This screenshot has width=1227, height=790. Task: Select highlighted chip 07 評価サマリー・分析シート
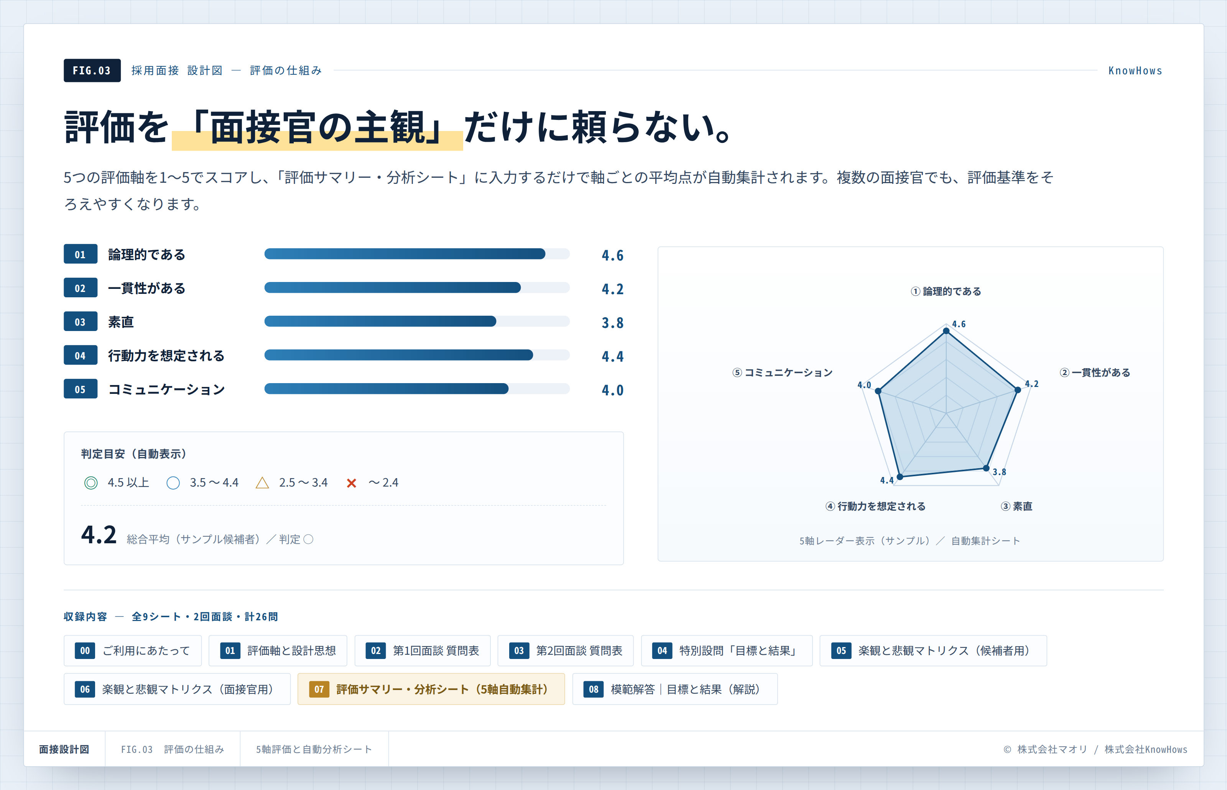[x=431, y=689]
